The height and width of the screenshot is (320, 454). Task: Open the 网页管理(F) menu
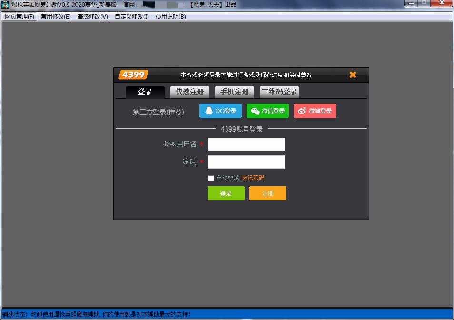click(20, 17)
